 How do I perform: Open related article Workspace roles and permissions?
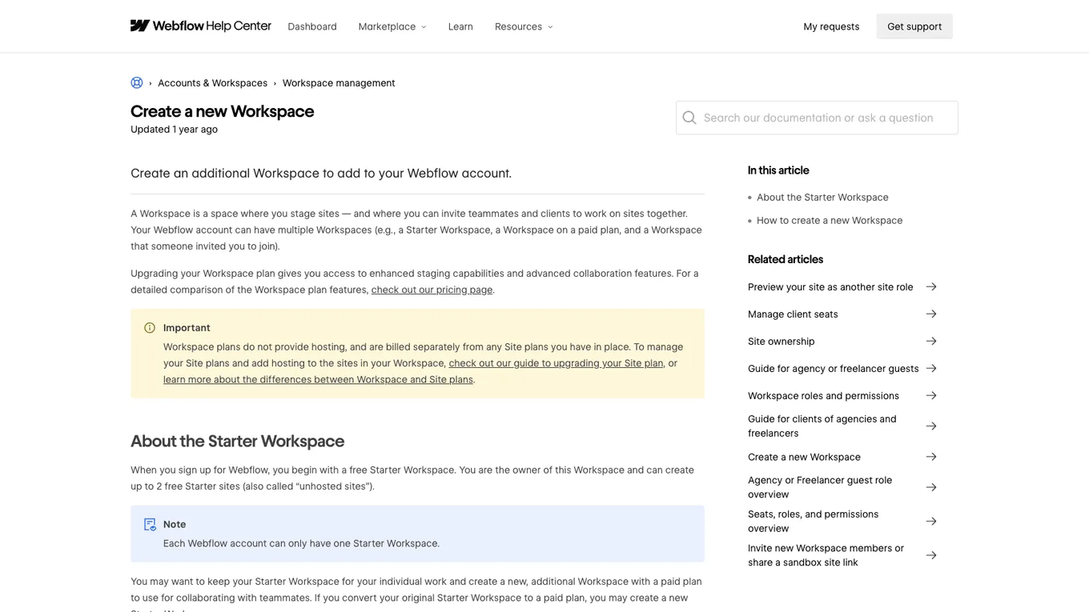point(823,396)
